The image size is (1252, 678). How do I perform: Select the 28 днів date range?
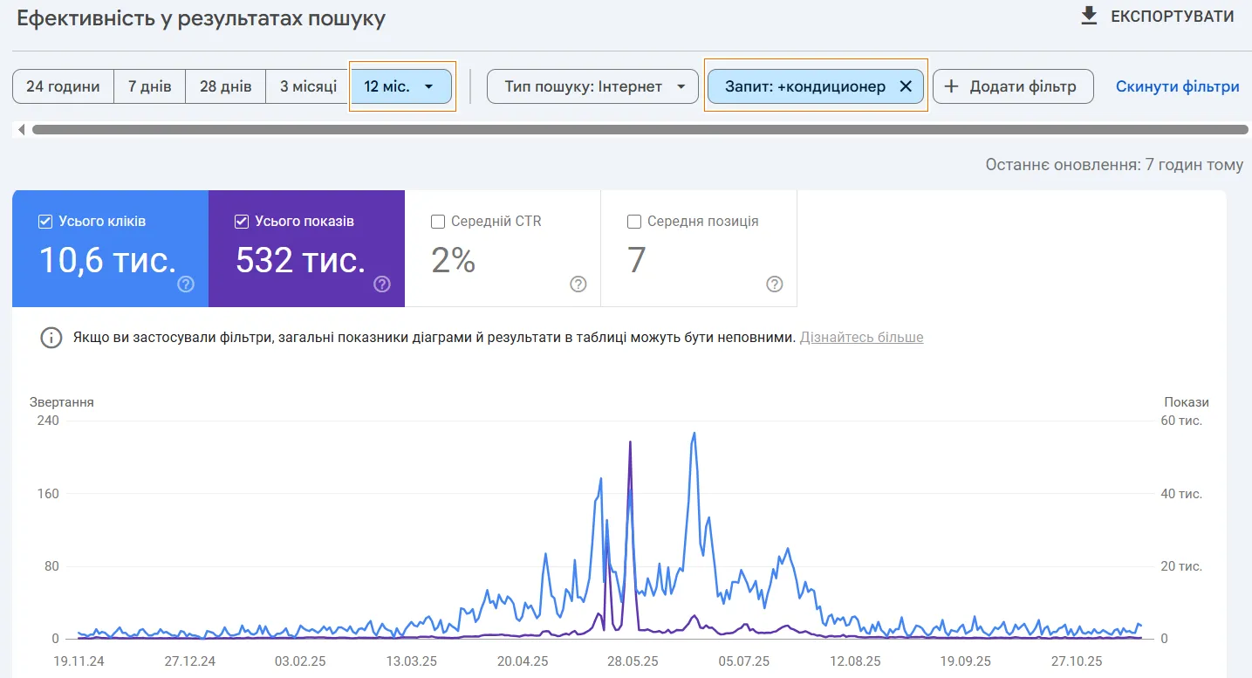[225, 86]
